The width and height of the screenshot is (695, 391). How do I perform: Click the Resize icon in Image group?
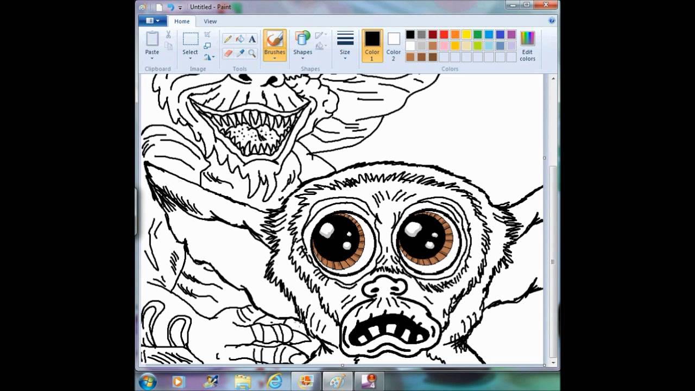[207, 46]
